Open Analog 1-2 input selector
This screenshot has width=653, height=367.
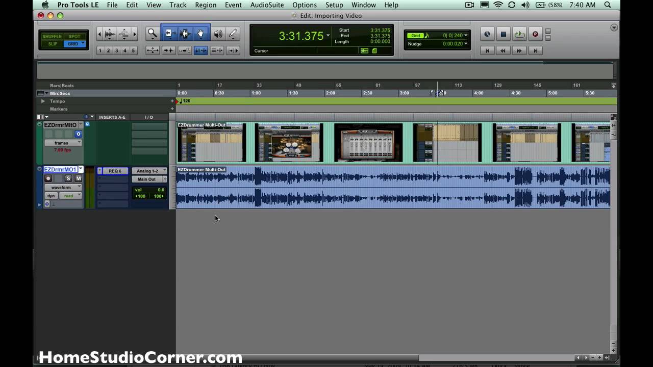(149, 171)
